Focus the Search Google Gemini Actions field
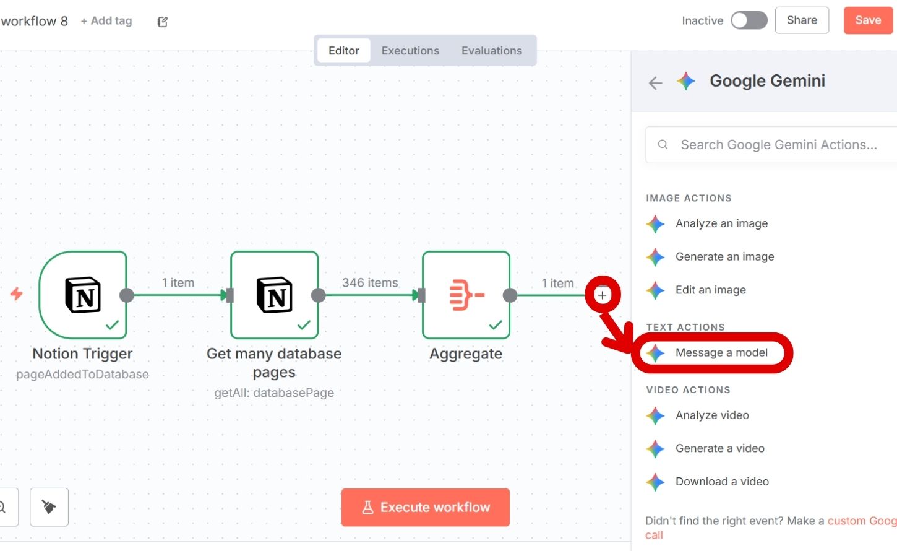Viewport: 897px width, 551px height. coord(778,145)
